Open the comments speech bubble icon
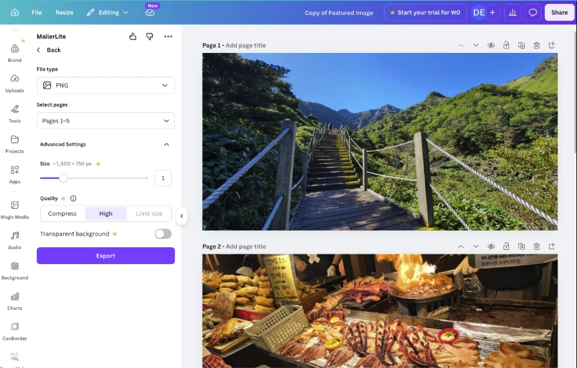577x368 pixels. pos(532,12)
